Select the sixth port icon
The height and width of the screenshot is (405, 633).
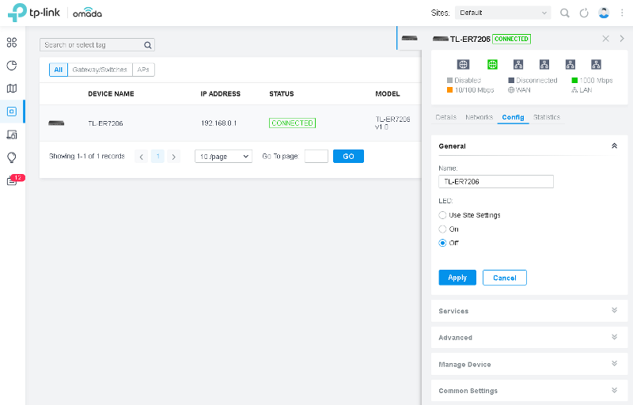(x=596, y=64)
